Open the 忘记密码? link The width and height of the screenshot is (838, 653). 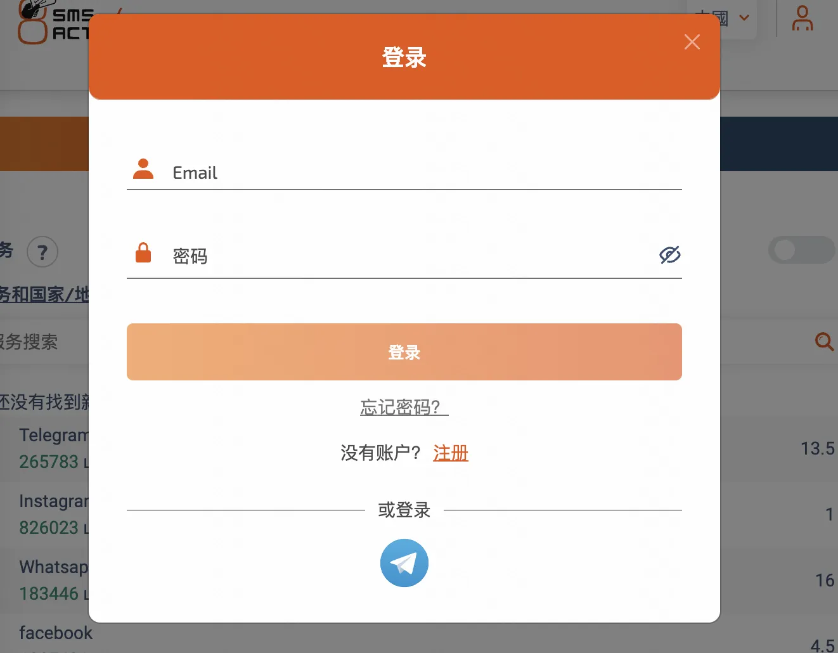point(404,407)
